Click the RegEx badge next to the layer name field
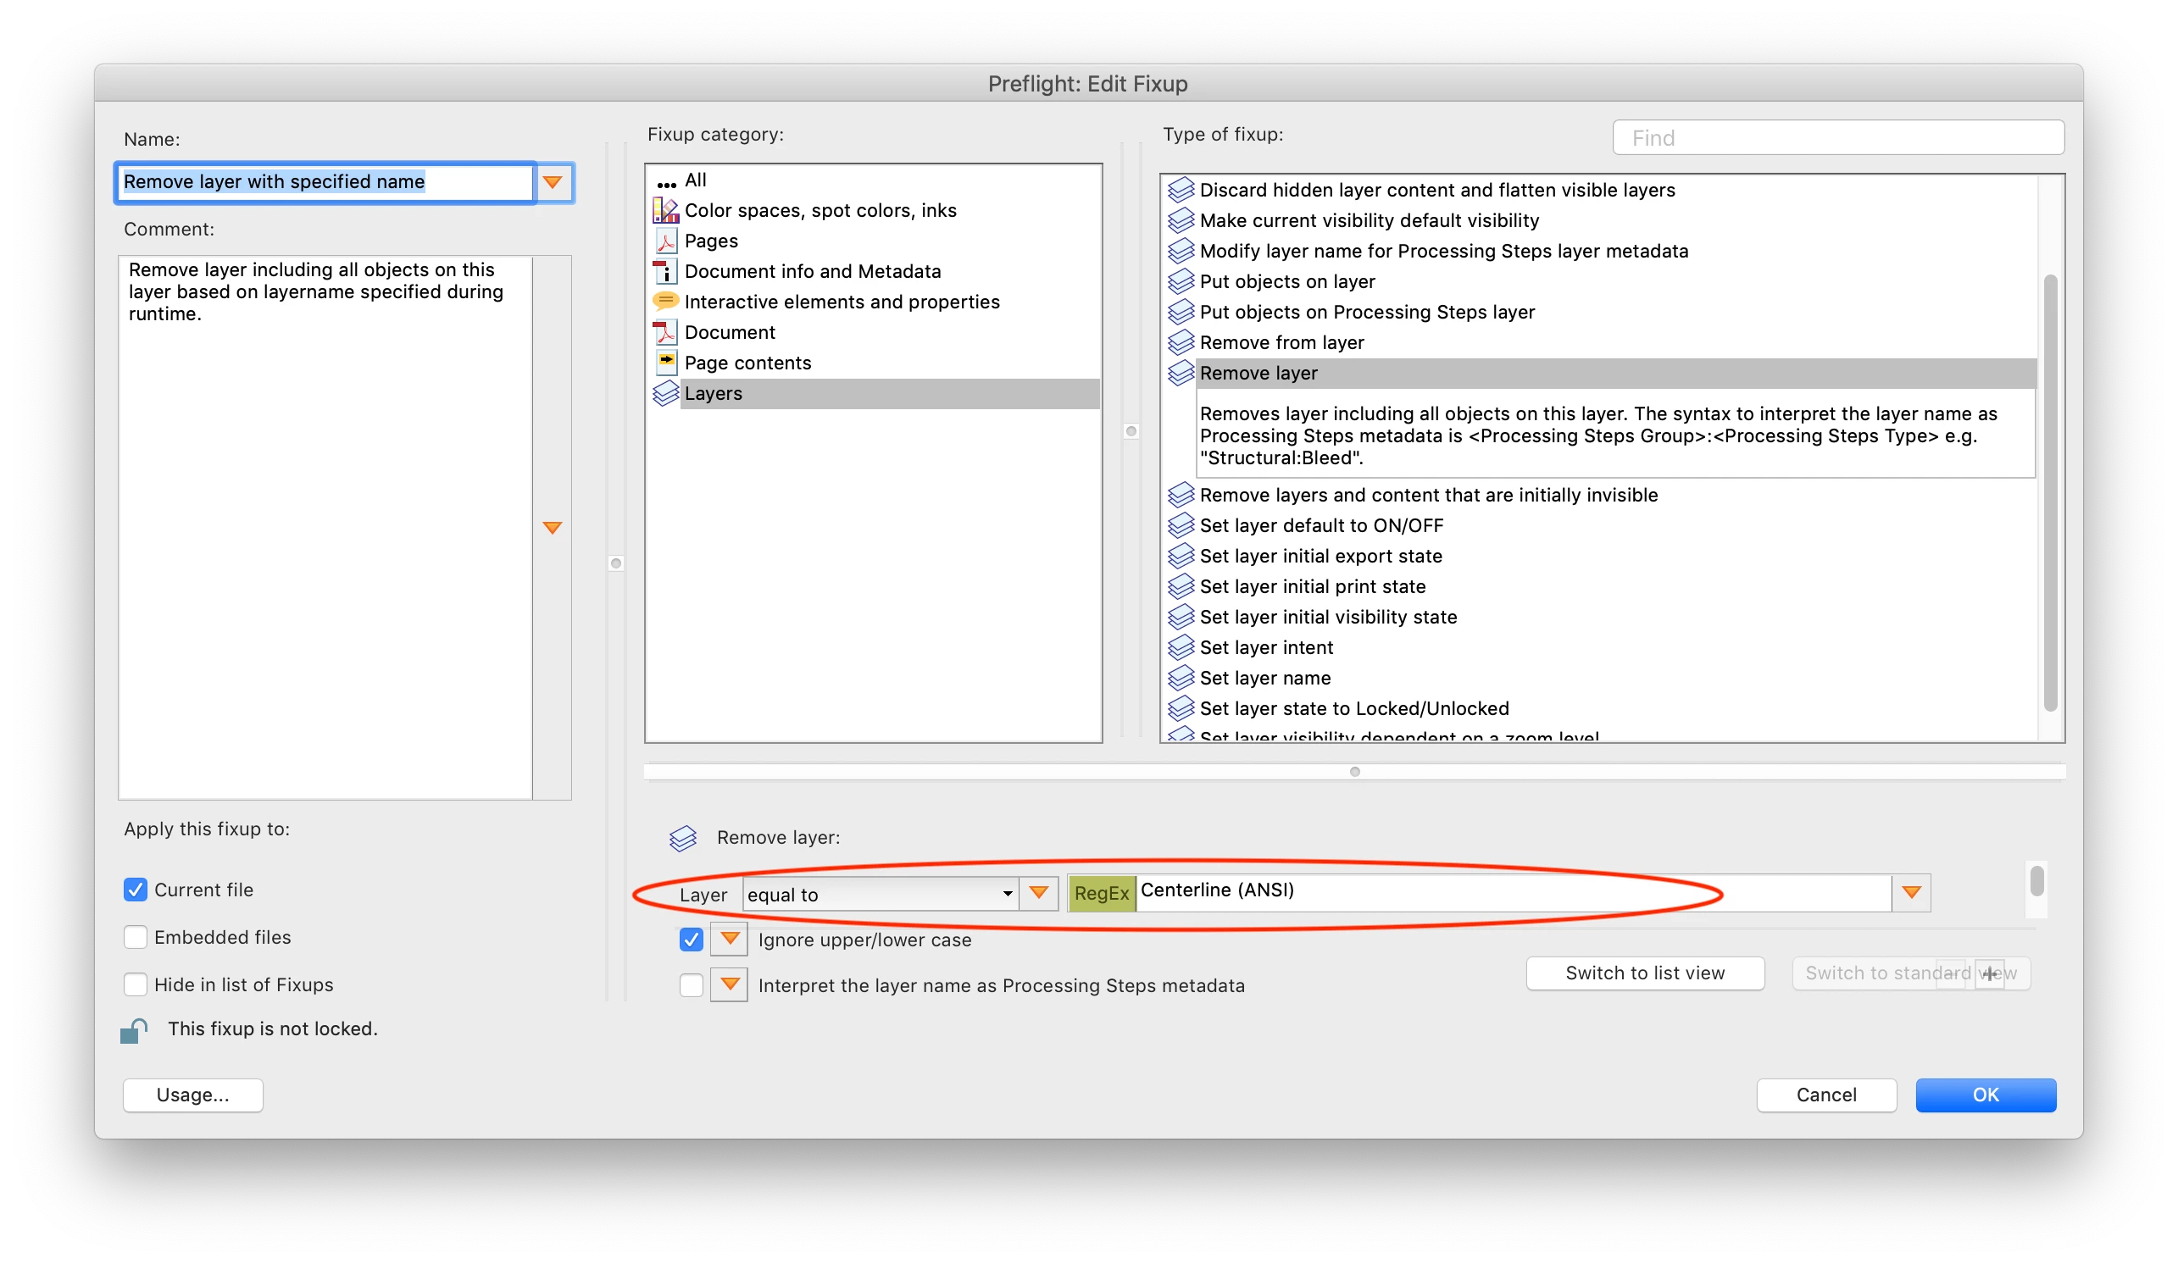Viewport: 2178px width, 1264px height. click(1101, 893)
